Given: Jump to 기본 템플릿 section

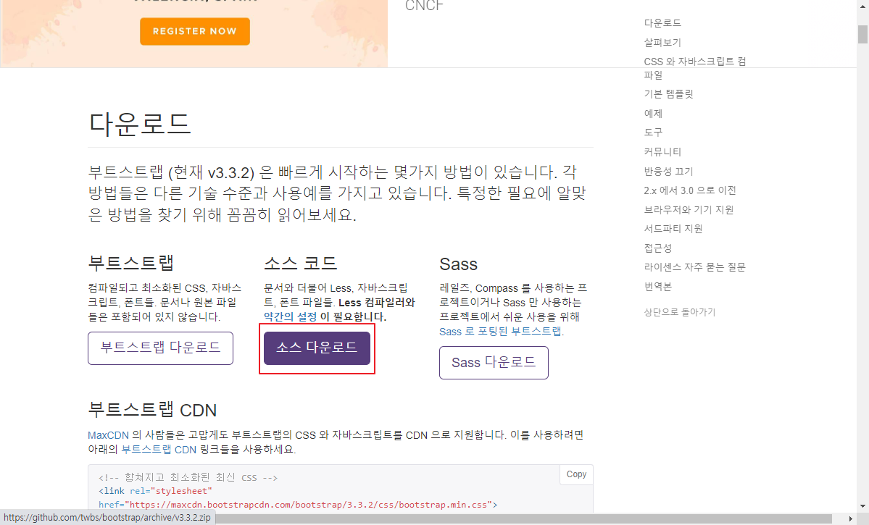Looking at the screenshot, I should click(668, 93).
